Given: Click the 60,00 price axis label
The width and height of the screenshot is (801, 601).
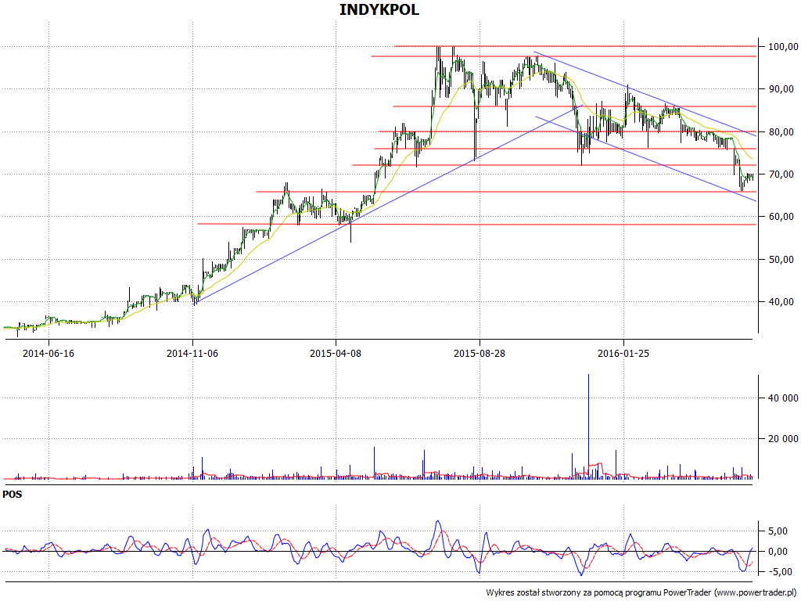Looking at the screenshot, I should tap(781, 217).
